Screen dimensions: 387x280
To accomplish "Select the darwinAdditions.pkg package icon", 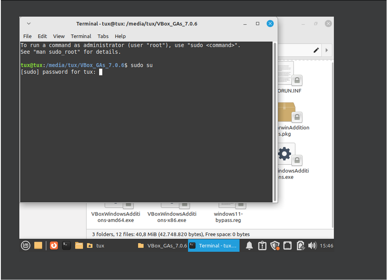I will point(289,112).
